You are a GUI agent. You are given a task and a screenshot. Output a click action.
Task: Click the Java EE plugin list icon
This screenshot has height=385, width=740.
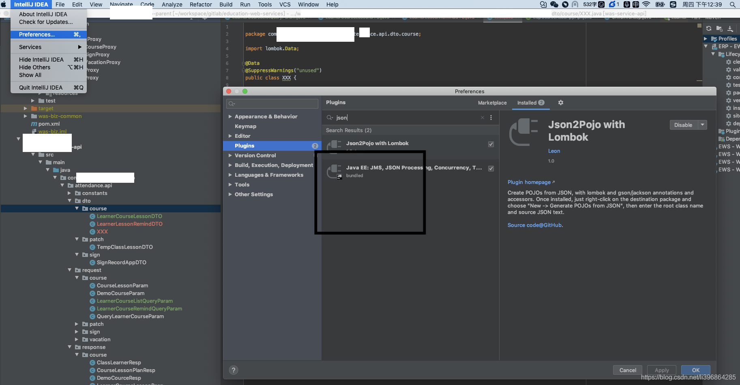(334, 171)
